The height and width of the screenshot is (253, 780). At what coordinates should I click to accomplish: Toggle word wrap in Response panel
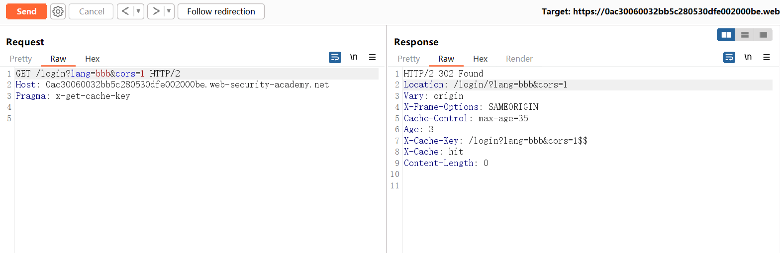click(729, 58)
